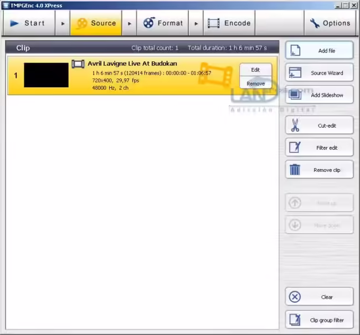The image size is (360, 335).
Task: Open the Options menu
Action: click(x=330, y=23)
